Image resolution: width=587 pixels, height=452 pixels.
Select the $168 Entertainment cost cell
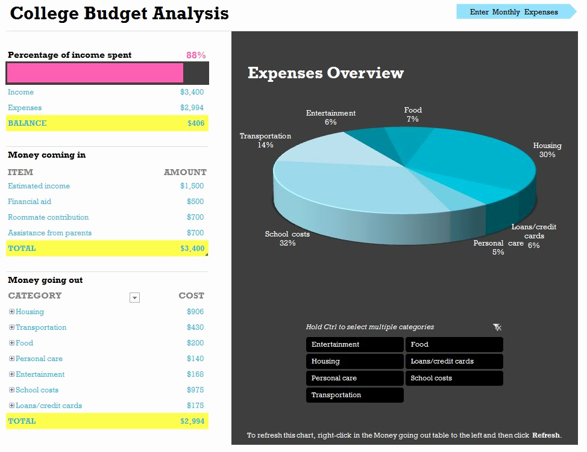click(195, 374)
